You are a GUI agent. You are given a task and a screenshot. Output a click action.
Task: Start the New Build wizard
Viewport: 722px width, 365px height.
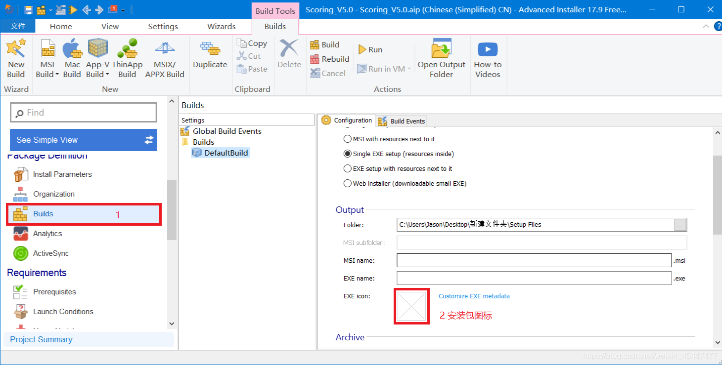point(16,58)
